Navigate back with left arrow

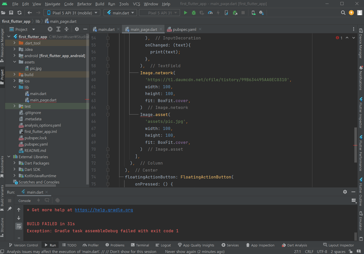pyautogui.click(x=30, y=13)
